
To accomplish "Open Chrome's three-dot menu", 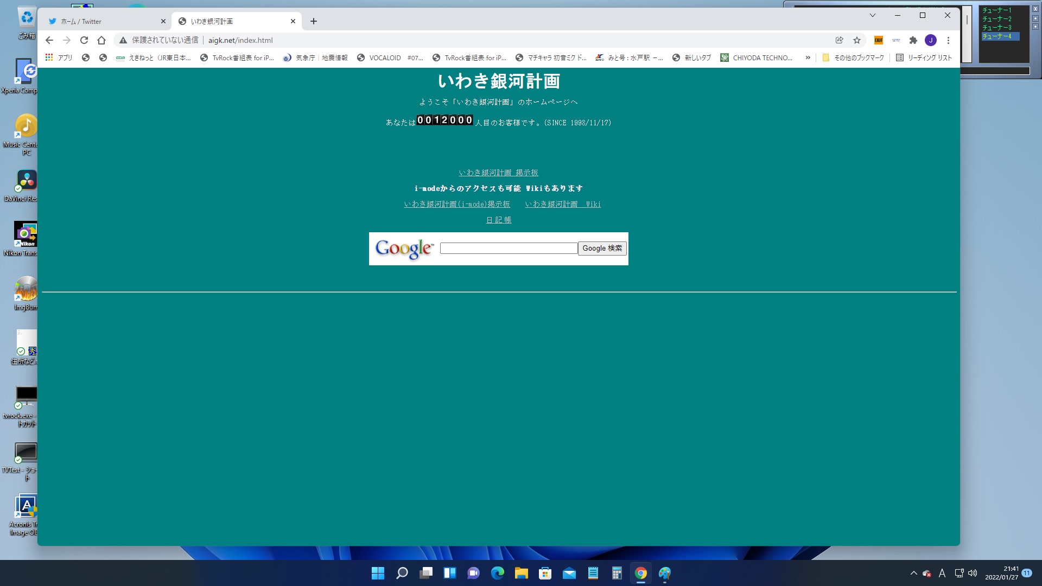I will (x=948, y=40).
